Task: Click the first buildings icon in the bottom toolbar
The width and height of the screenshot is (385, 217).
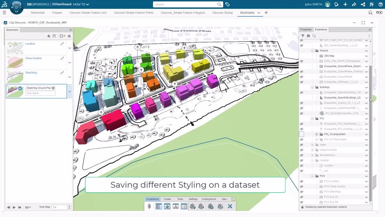Action: tap(192, 206)
